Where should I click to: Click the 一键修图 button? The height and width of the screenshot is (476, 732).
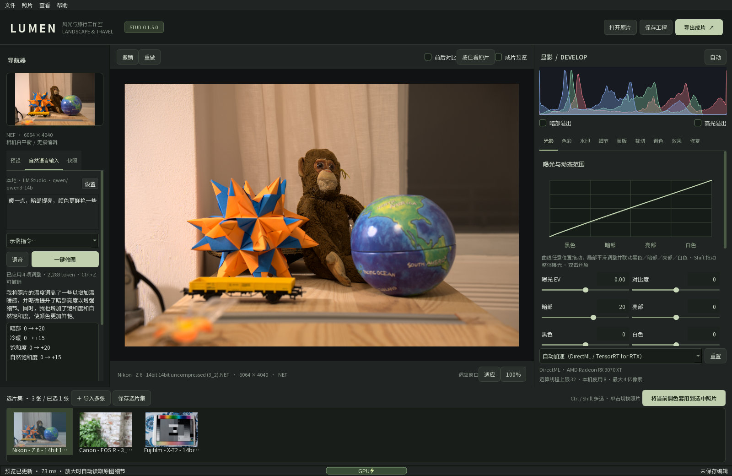65,260
